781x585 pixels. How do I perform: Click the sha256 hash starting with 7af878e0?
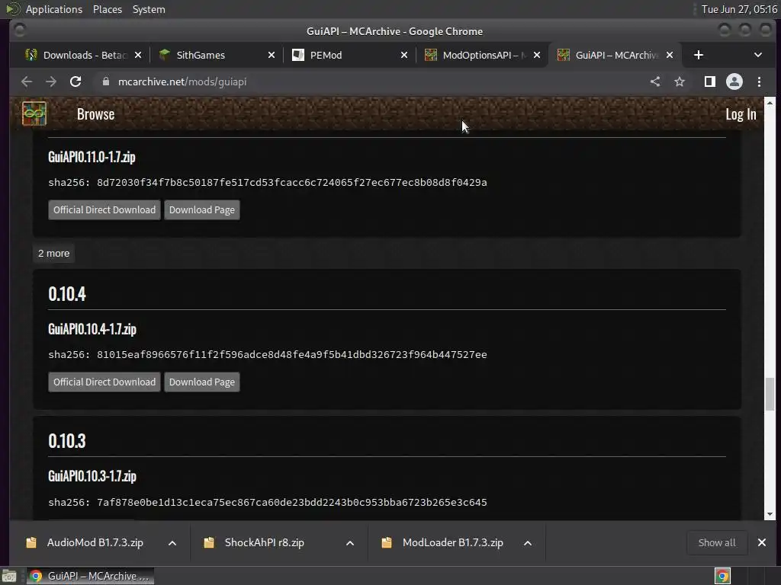292,503
